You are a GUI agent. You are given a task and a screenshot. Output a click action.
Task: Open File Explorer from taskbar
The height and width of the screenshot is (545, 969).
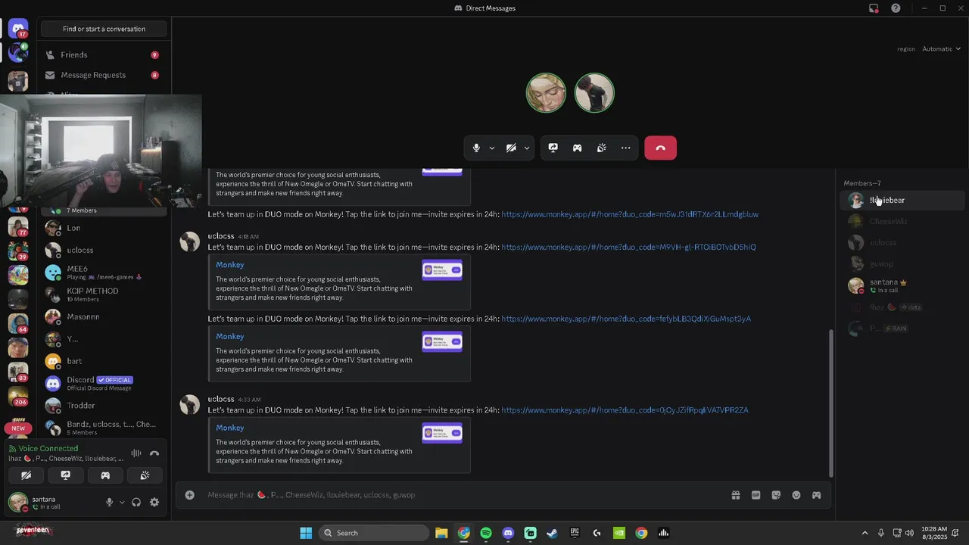coord(441,533)
